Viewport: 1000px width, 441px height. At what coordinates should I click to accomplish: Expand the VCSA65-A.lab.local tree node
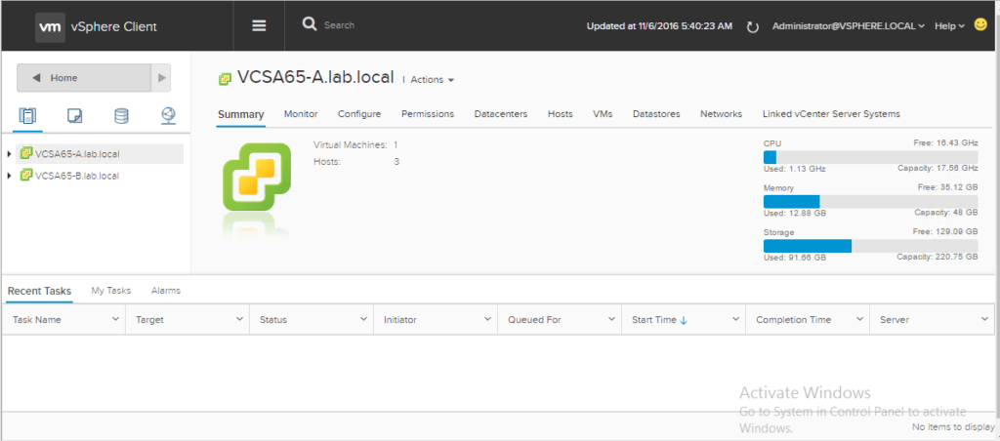pyautogui.click(x=9, y=153)
